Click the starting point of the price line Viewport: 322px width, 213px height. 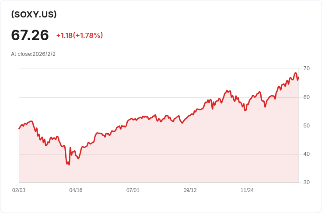click(x=19, y=128)
